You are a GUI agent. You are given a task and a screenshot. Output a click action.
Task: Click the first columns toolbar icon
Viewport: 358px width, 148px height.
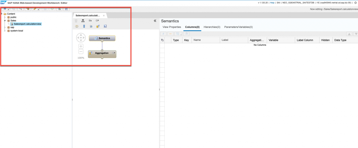164,34
